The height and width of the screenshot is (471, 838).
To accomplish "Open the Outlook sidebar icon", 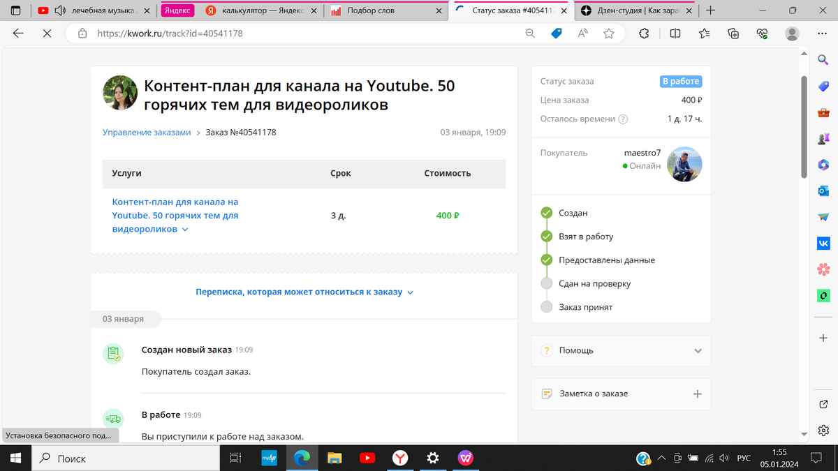I will 823,190.
